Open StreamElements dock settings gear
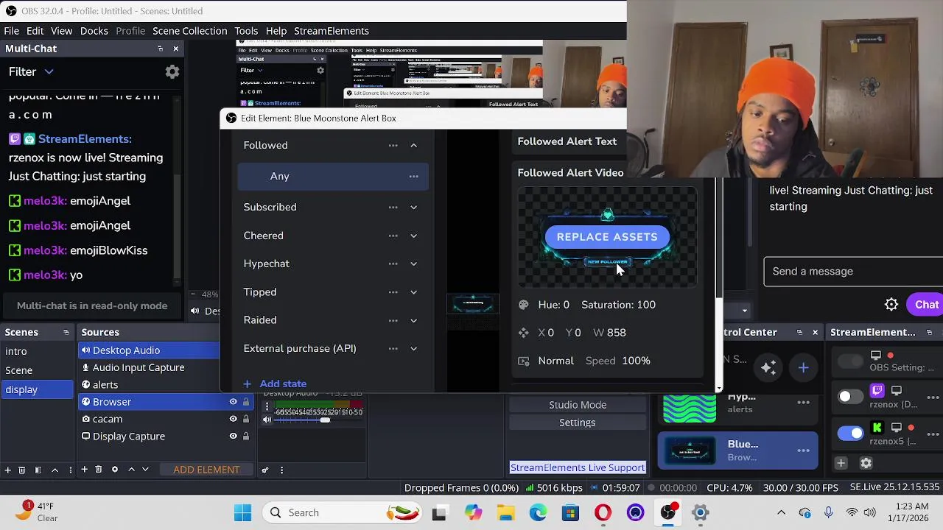Screen dimensions: 943x530 866,463
